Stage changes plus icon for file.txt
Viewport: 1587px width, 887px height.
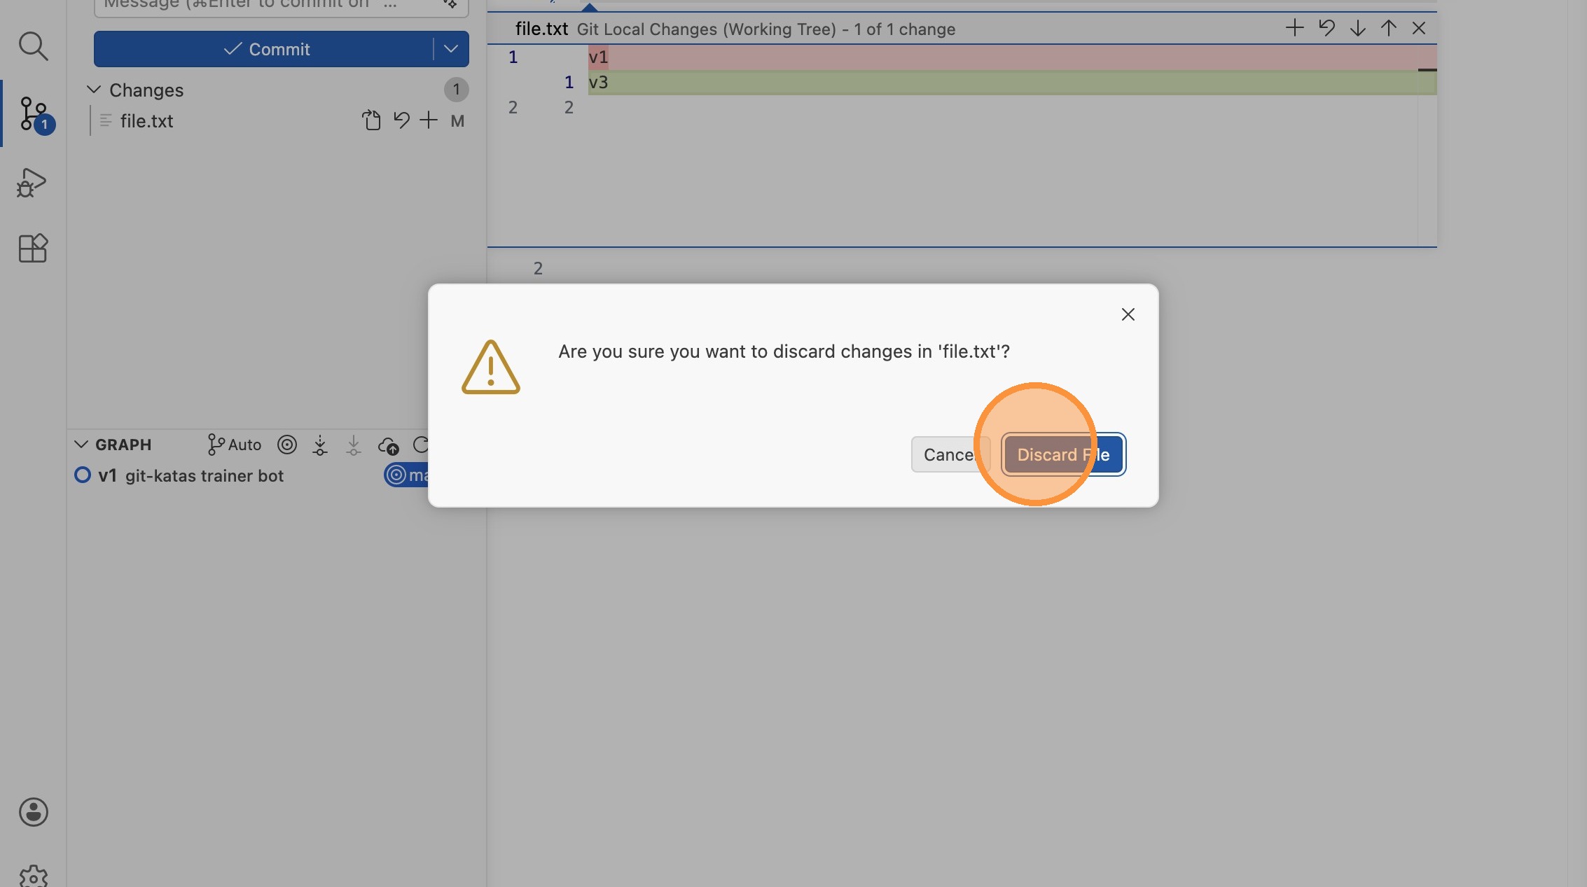(429, 120)
